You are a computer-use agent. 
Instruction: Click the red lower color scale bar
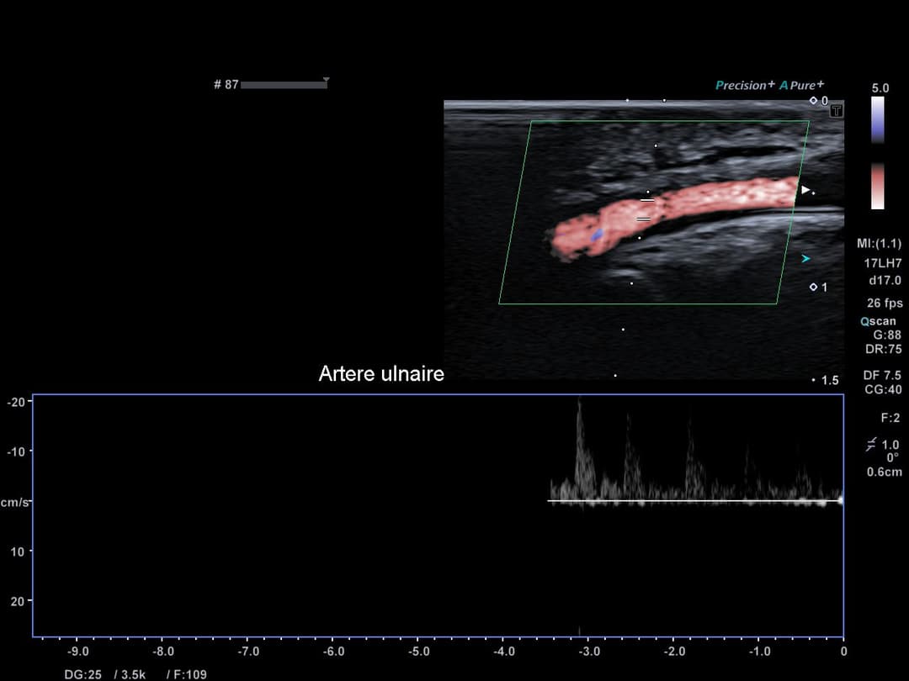tap(878, 185)
